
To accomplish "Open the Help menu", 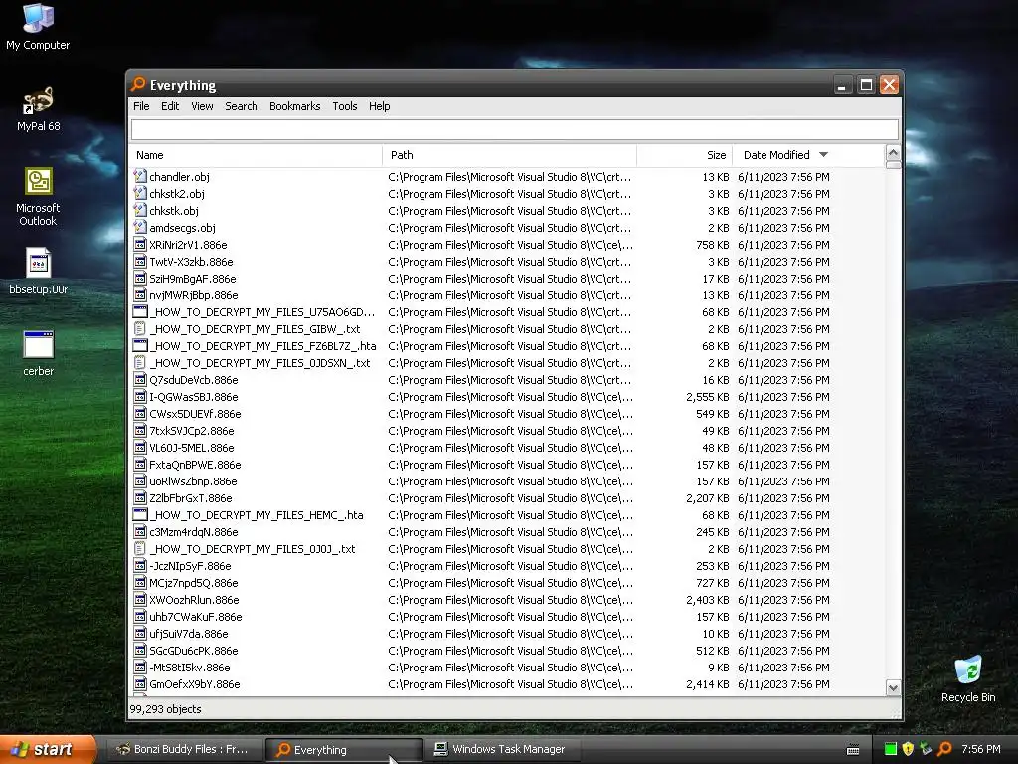I will 379,106.
